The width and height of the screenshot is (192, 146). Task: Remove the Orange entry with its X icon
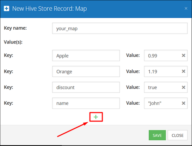[x=184, y=71]
